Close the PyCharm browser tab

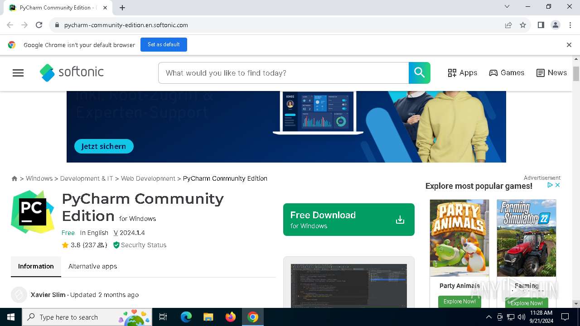106,8
